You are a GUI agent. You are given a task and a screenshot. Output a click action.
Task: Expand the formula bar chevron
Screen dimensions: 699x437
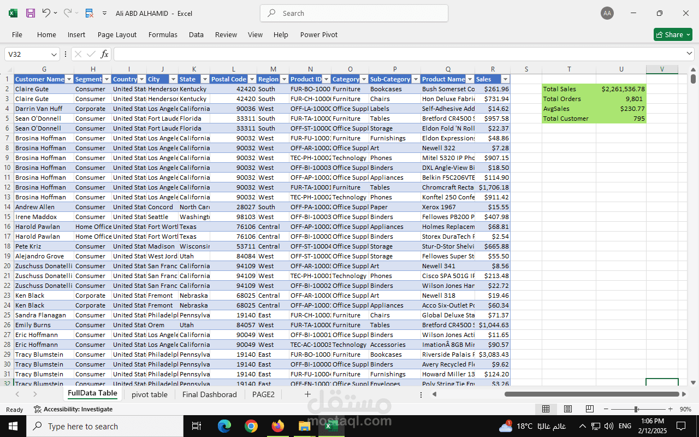pos(689,54)
